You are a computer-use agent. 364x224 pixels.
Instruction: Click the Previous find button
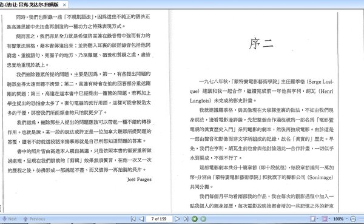[x=35, y=219]
